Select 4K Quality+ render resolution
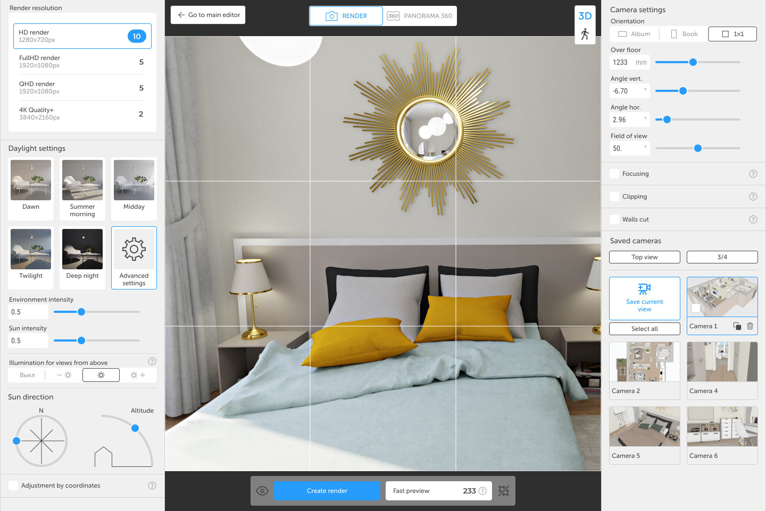The image size is (766, 511). pyautogui.click(x=82, y=114)
